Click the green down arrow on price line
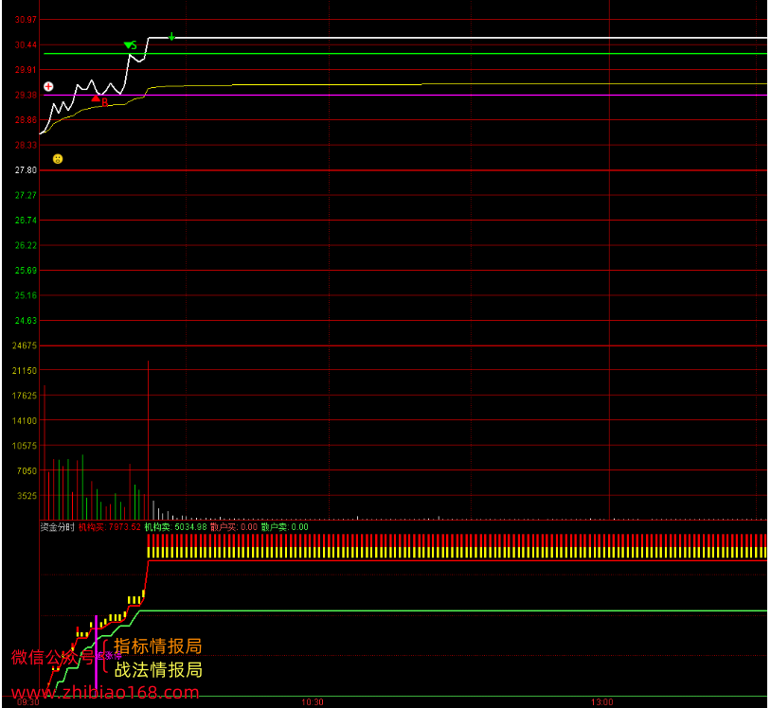 point(171,37)
